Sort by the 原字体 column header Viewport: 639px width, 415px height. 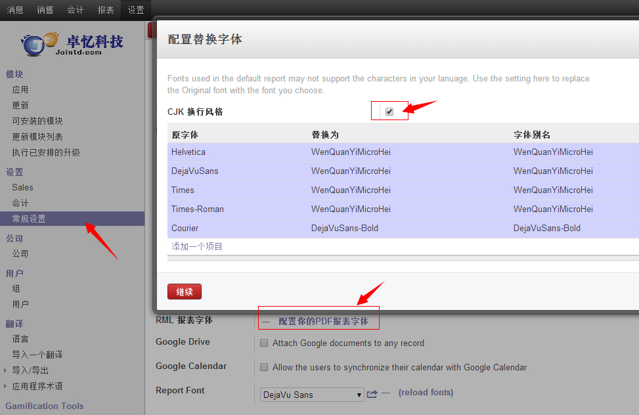(185, 135)
